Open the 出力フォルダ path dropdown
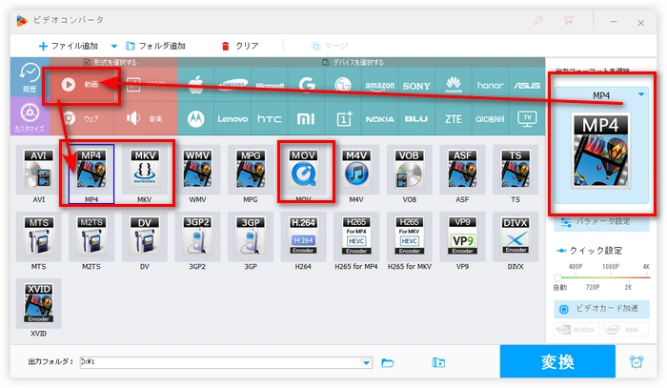Screen dimensions: 667x388 [x=367, y=363]
